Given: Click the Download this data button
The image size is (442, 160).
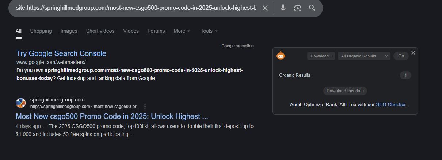Looking at the screenshot, I should pos(345,91).
